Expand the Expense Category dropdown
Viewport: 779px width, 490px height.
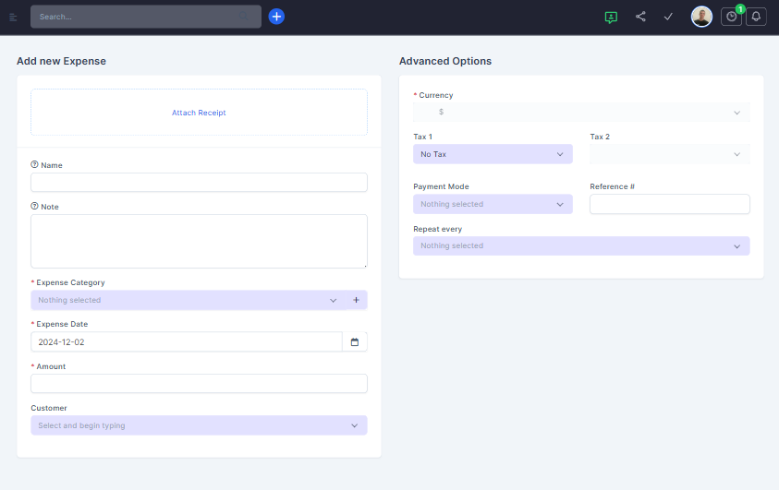point(185,300)
